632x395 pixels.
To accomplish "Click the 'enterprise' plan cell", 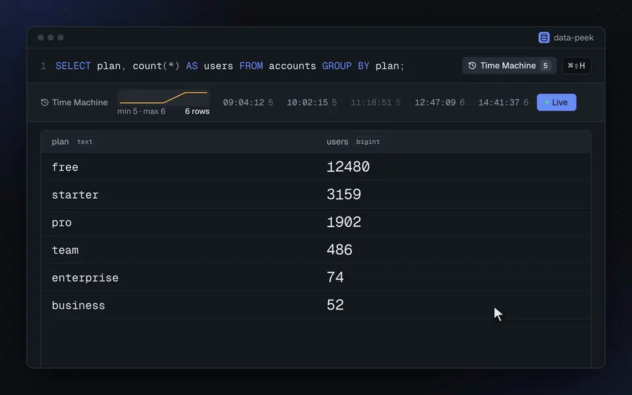I will [x=85, y=278].
